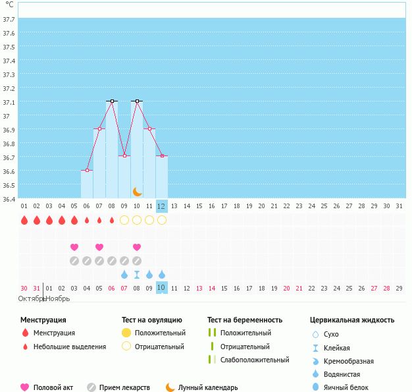Click highlighted date 10 in the November row
This screenshot has width=412, height=392.
(162, 288)
